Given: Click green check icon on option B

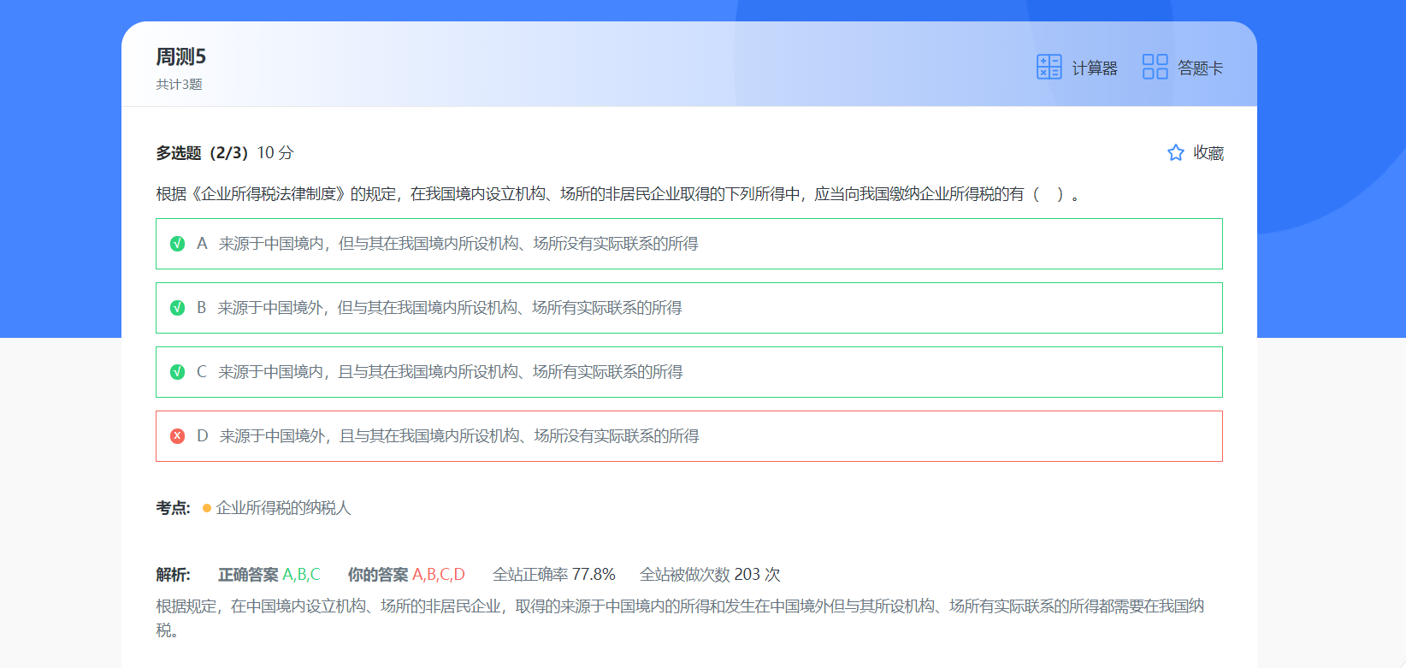Looking at the screenshot, I should (x=178, y=308).
